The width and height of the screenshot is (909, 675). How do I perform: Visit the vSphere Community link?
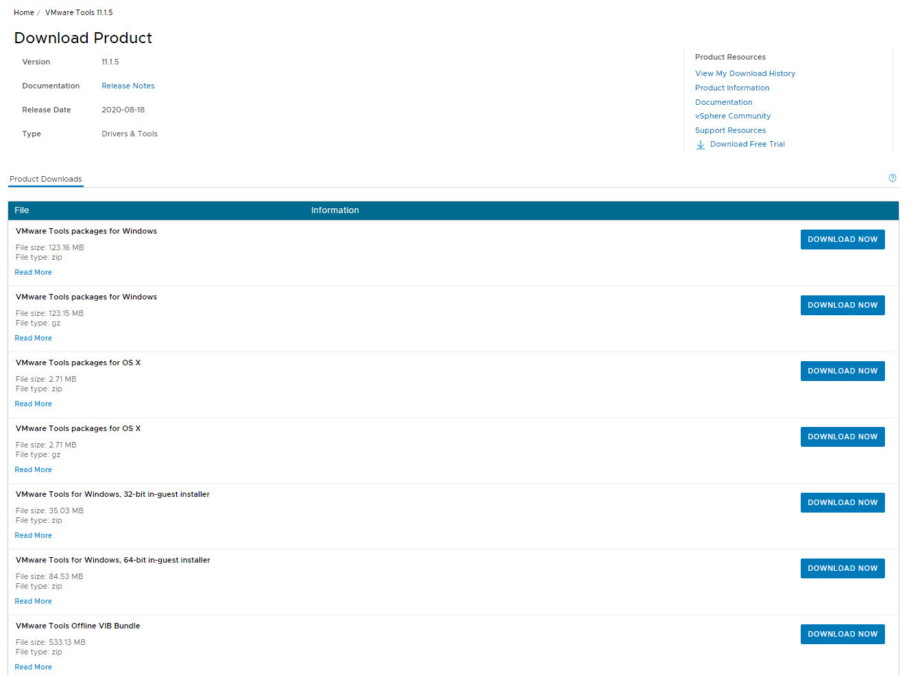coord(733,116)
